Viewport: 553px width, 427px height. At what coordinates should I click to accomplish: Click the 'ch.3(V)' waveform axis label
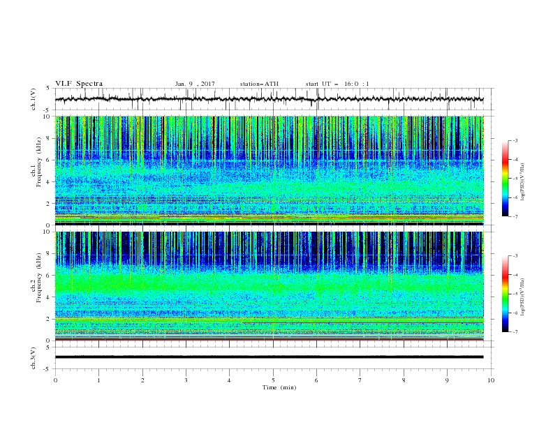click(x=34, y=358)
